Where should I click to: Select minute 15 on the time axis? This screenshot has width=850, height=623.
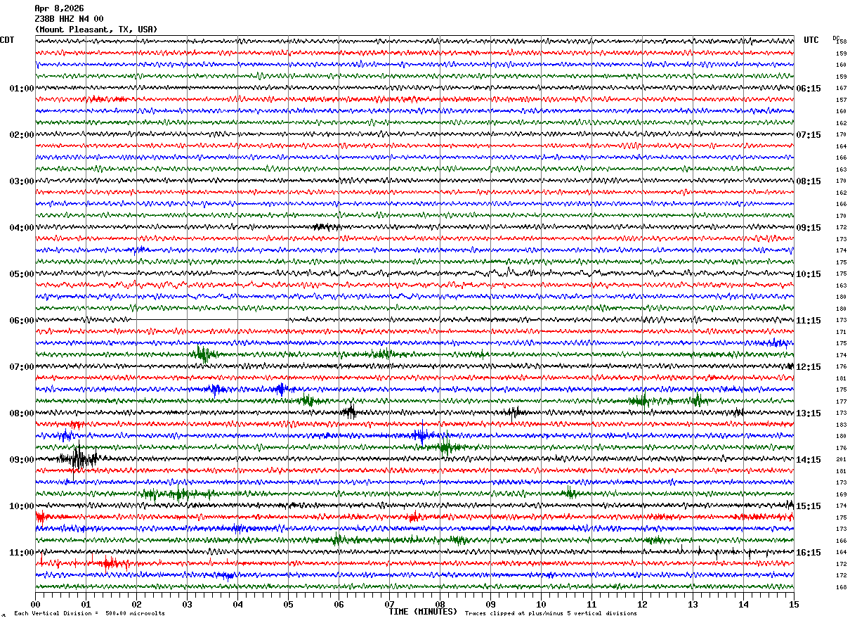click(793, 604)
